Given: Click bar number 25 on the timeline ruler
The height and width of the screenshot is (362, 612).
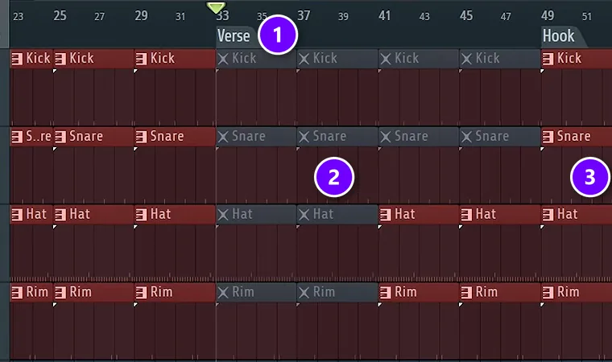Looking at the screenshot, I should click(x=60, y=15).
